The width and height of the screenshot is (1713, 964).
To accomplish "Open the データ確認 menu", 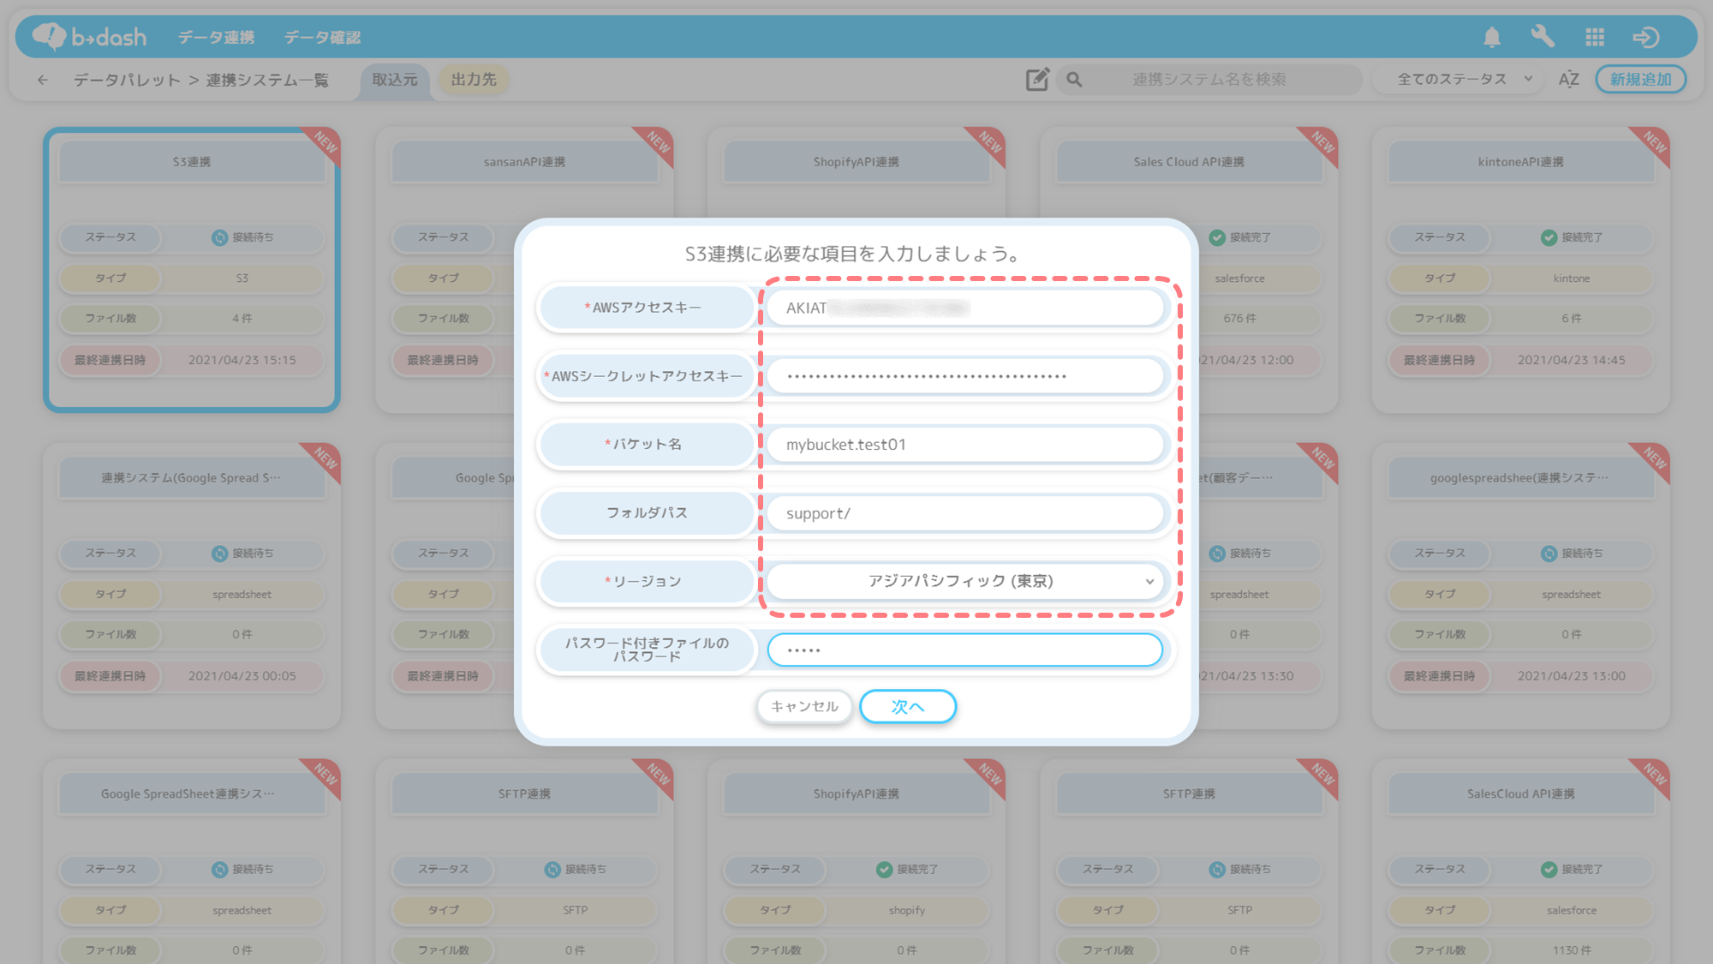I will (322, 38).
